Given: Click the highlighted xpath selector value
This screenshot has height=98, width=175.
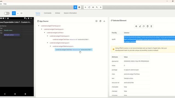Looking at the screenshot, I should point(149,39).
